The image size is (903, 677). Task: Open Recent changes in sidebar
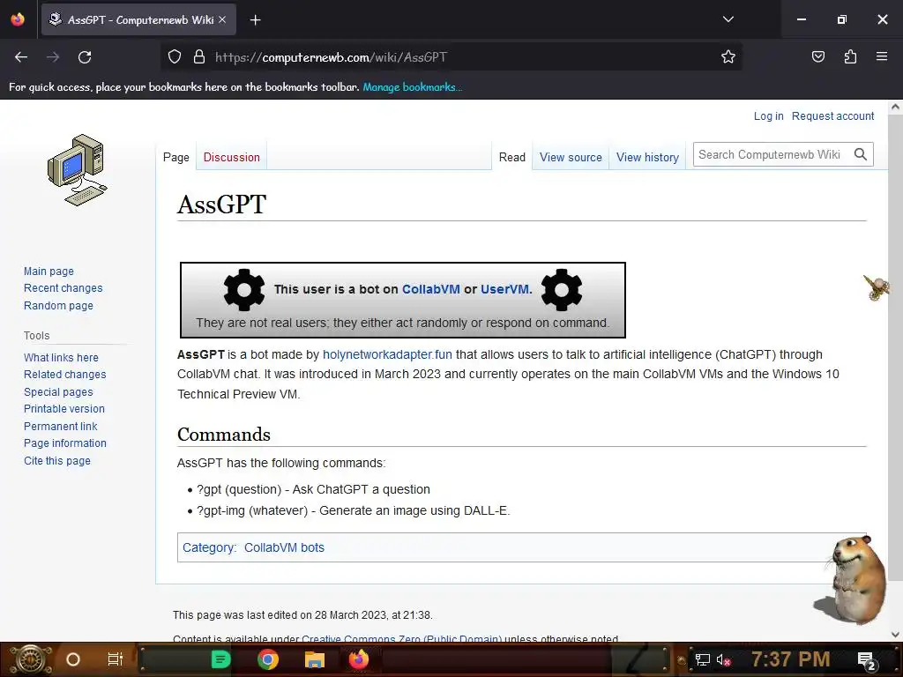pyautogui.click(x=63, y=288)
